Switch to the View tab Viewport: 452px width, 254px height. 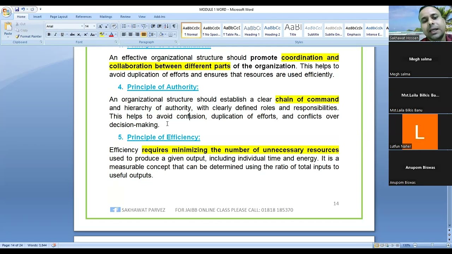[142, 17]
